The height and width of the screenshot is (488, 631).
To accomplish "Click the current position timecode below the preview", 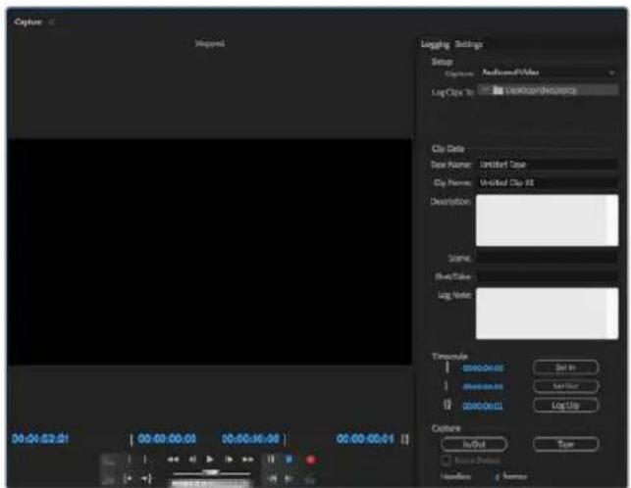I will tap(40, 438).
